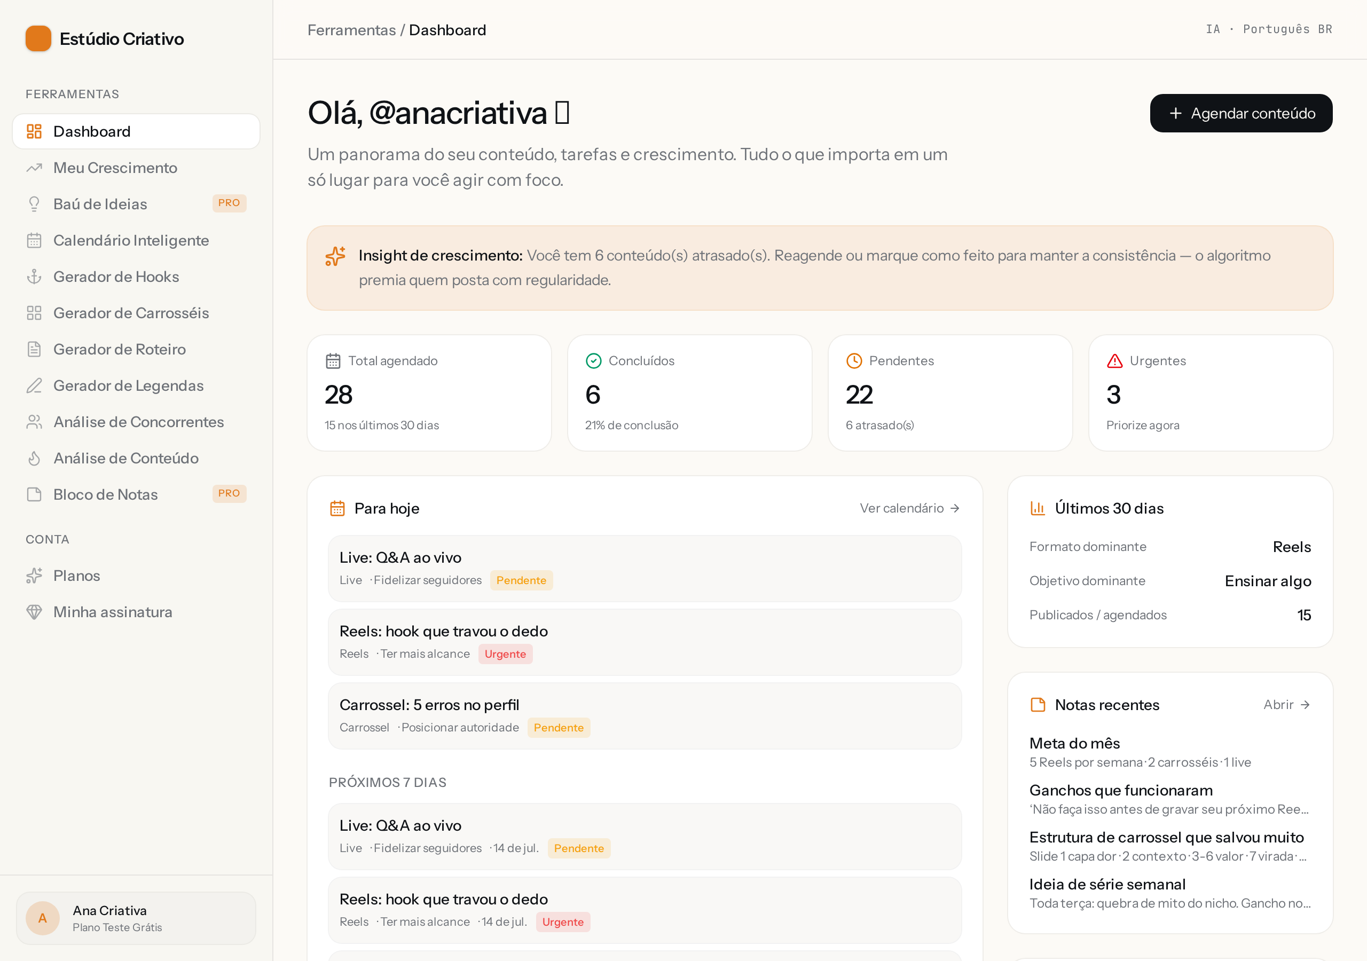This screenshot has width=1367, height=961.
Task: Click the user avatar with letter A
Action: pos(43,918)
